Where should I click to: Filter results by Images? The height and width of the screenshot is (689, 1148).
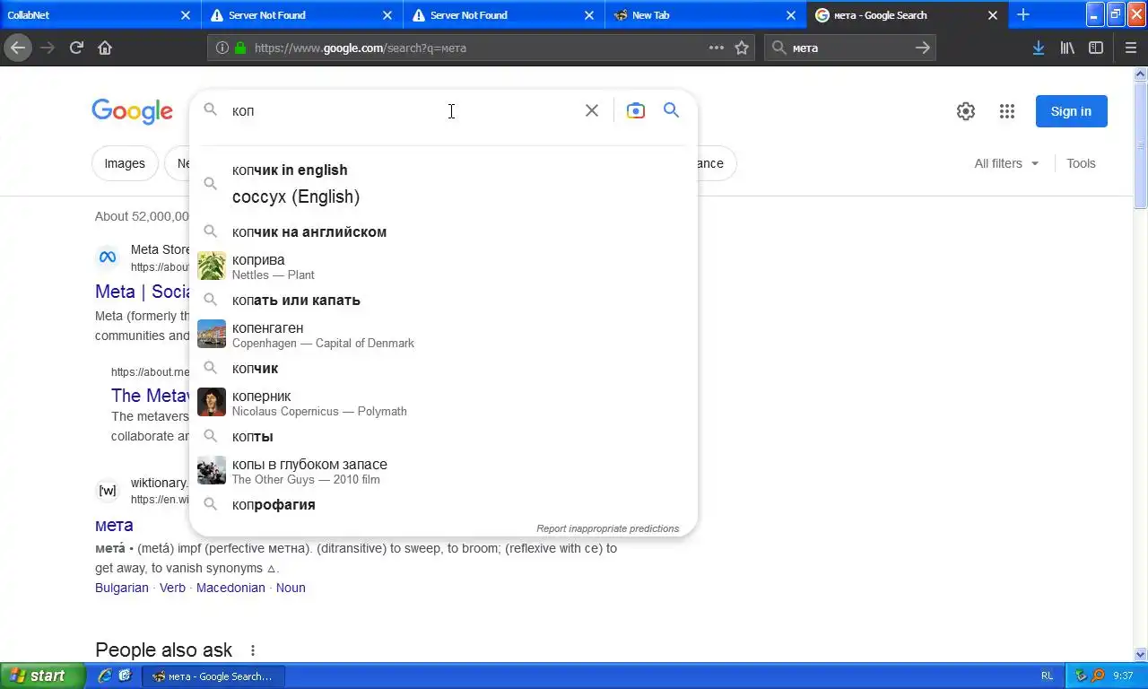coord(125,163)
